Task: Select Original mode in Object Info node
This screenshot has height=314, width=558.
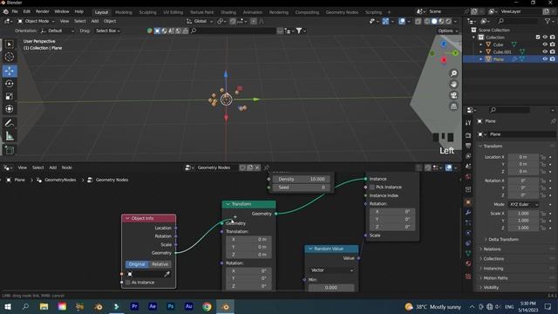Action: click(137, 264)
